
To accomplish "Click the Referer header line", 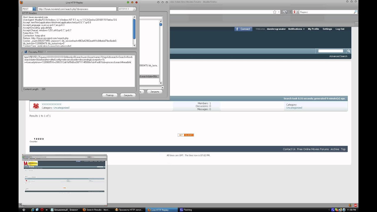I will (46, 38).
